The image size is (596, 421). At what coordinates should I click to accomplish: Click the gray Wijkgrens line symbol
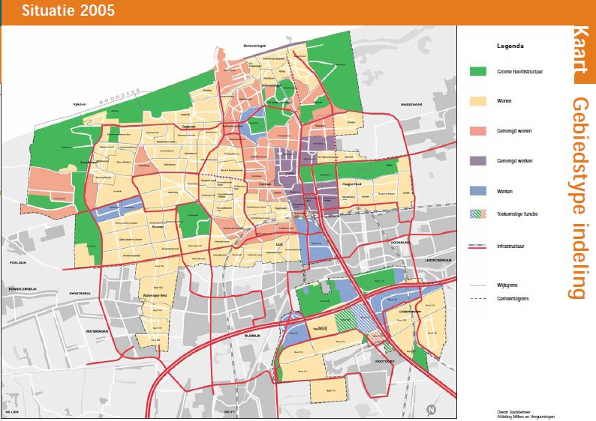click(479, 285)
